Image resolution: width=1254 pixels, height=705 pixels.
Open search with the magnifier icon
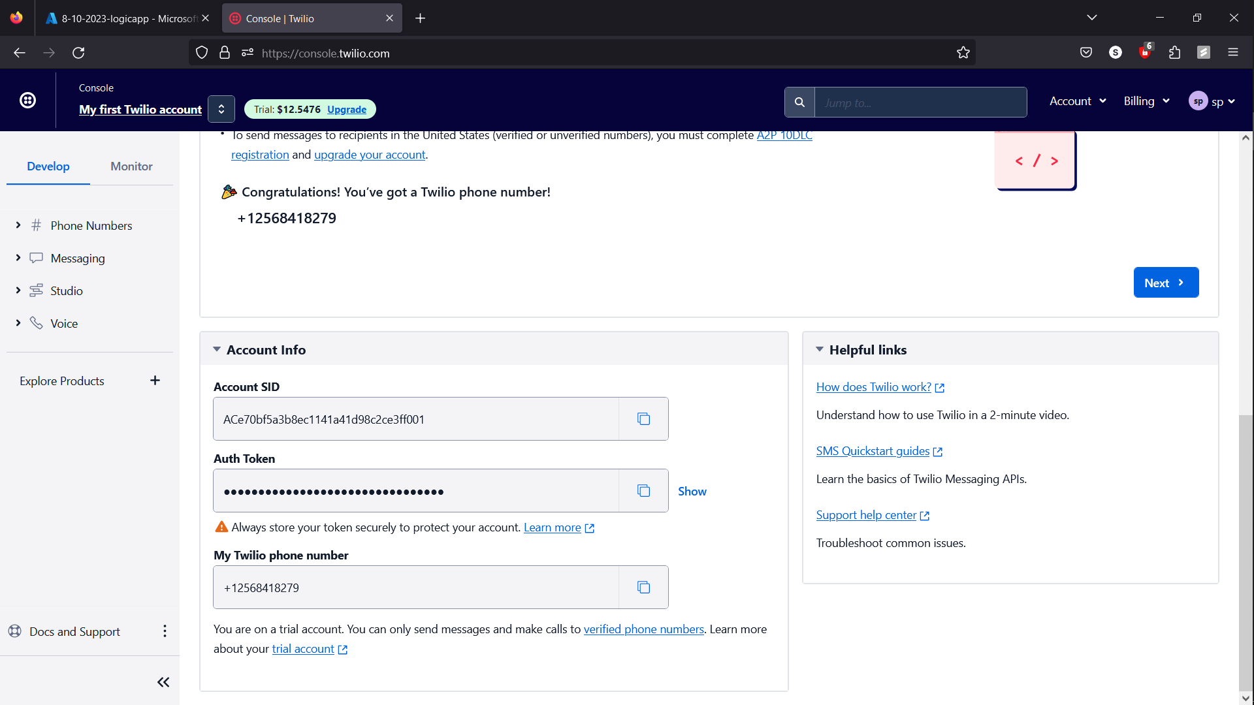point(799,102)
